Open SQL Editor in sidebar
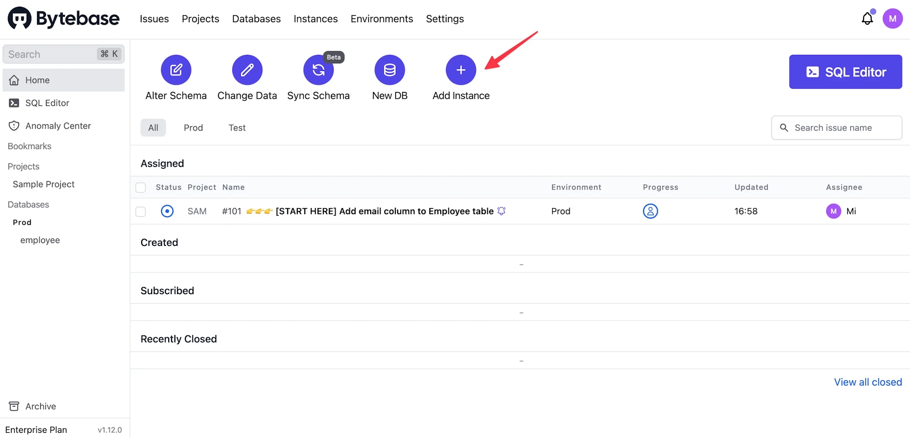This screenshot has width=910, height=438. pos(64,103)
